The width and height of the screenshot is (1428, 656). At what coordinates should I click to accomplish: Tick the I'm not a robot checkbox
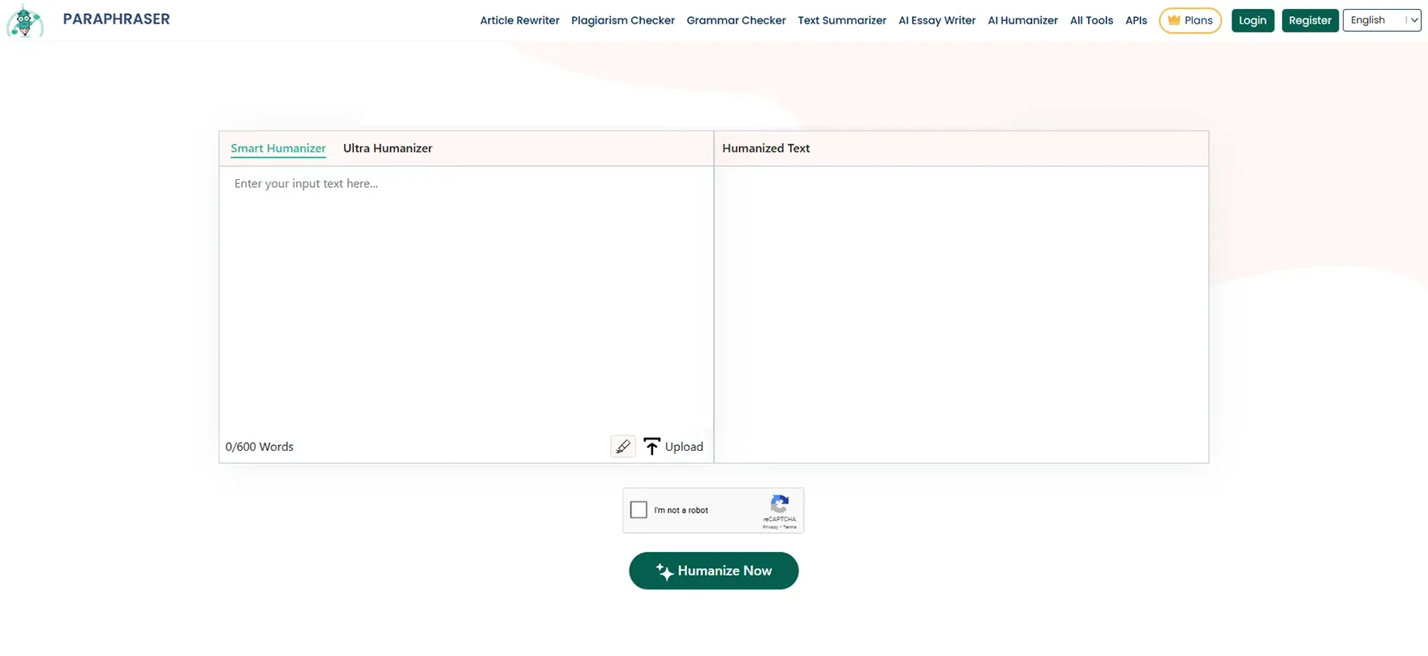click(x=639, y=510)
